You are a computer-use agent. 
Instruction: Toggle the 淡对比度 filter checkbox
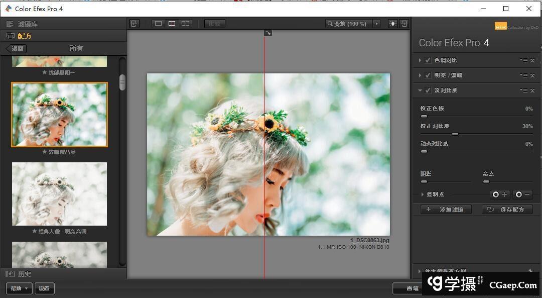point(428,90)
